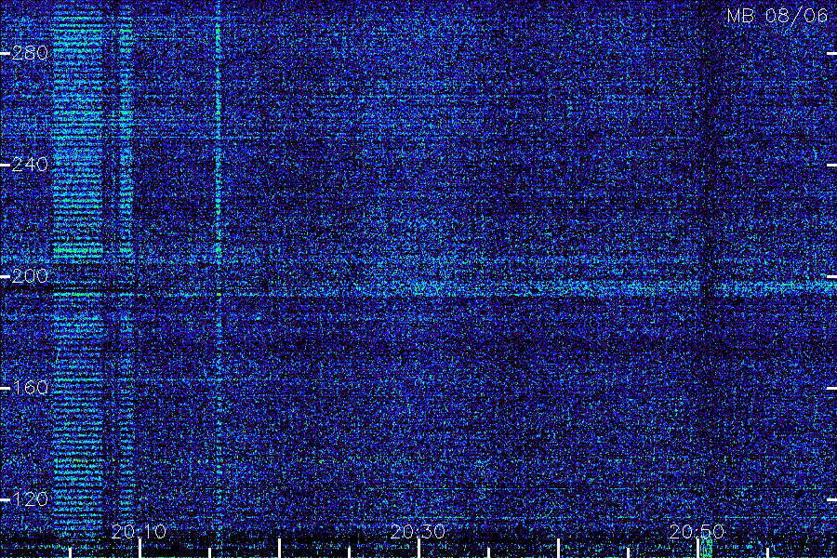The width and height of the screenshot is (837, 558).
Task: Click the 120 frequency axis label
Action: [30, 499]
